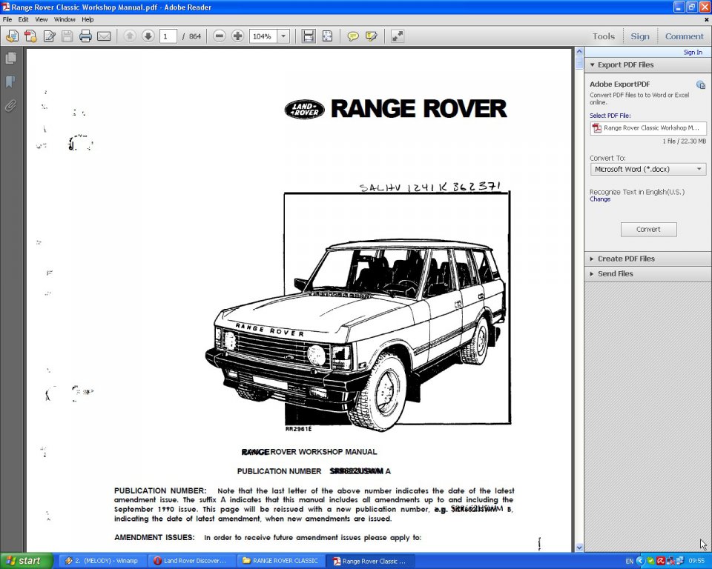712x569 pixels.
Task: Click the page number input field
Action: tap(168, 36)
